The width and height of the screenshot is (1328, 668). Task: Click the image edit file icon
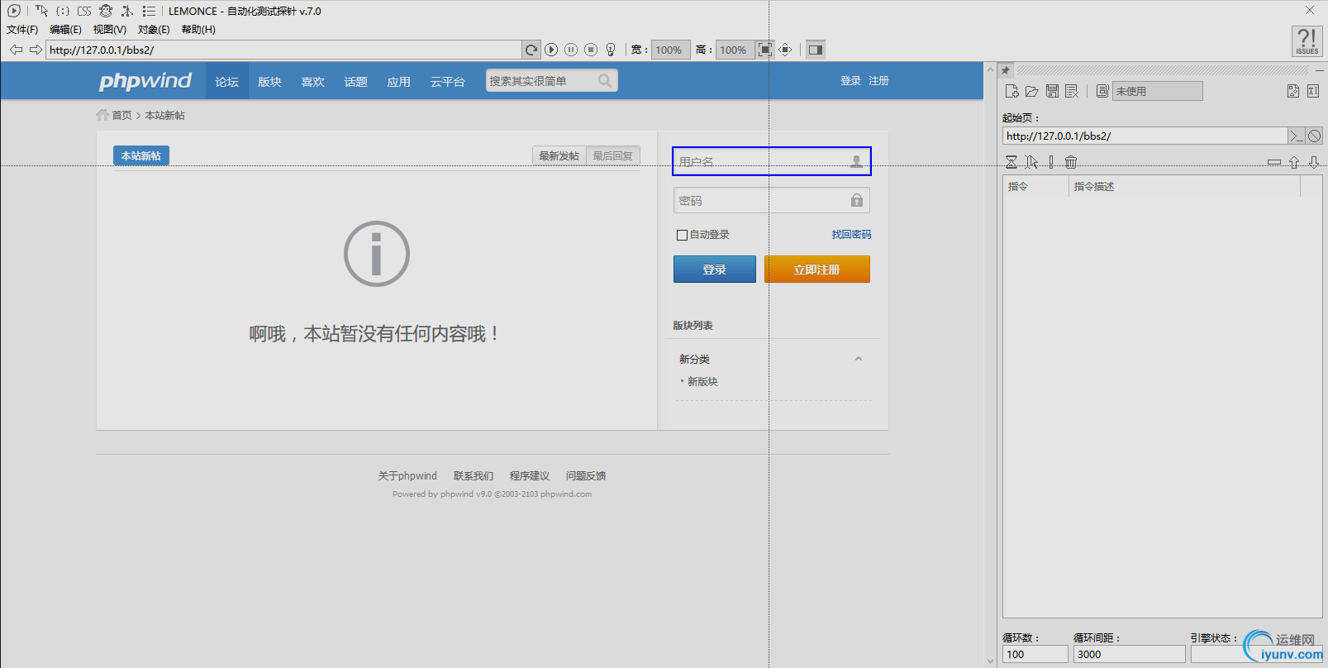[x=1293, y=91]
